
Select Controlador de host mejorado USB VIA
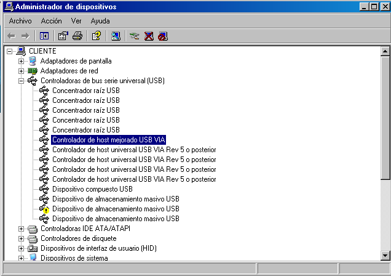click(x=108, y=140)
